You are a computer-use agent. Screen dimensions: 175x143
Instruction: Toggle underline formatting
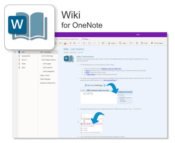tap(56, 43)
